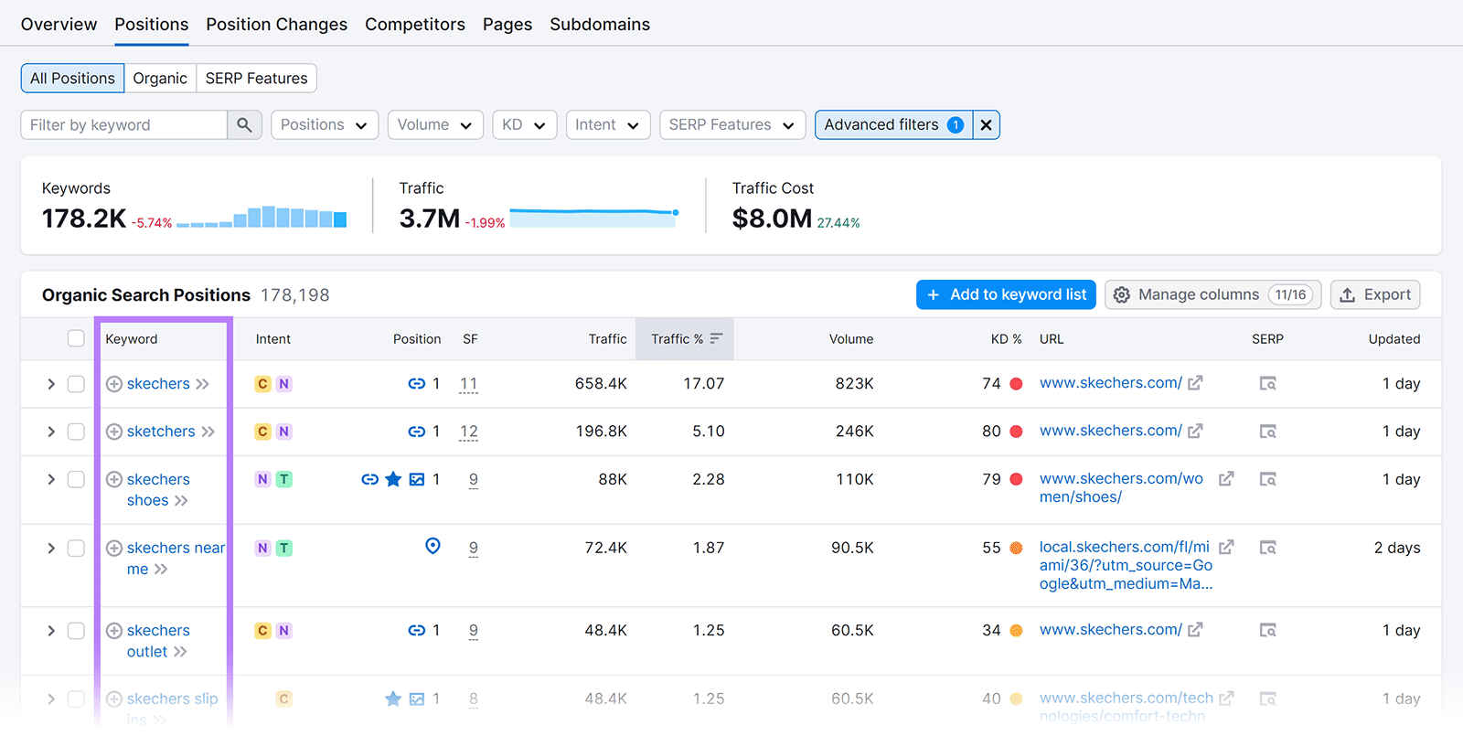The width and height of the screenshot is (1463, 736).
Task: Click the Traffic % sort icon
Action: [x=716, y=338]
